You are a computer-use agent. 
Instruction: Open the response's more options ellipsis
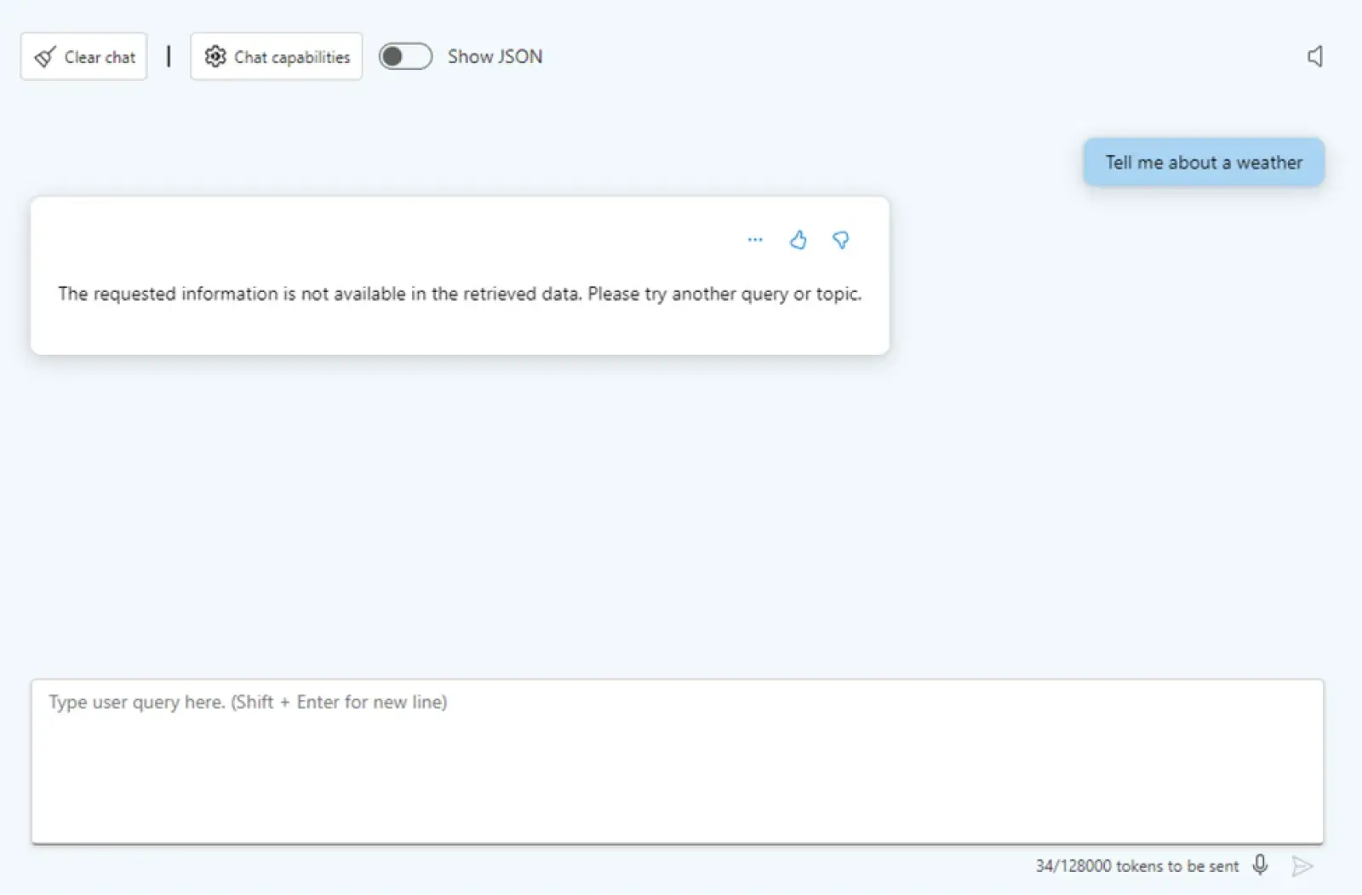click(755, 240)
